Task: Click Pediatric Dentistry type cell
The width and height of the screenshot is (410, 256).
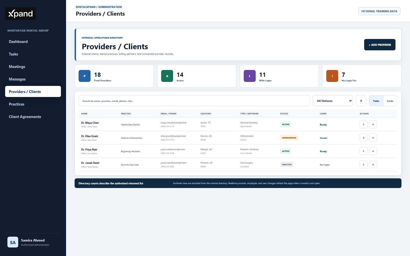Action: (249, 149)
